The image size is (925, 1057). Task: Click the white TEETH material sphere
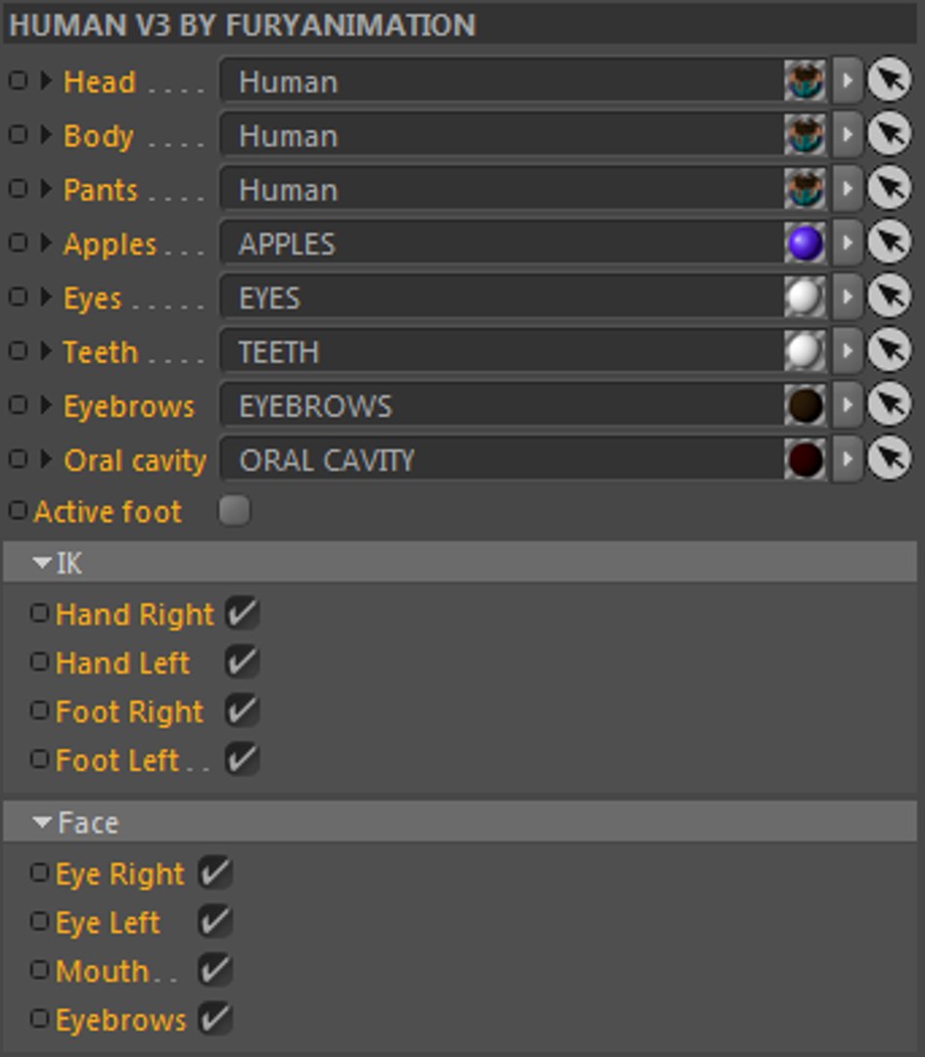(x=805, y=351)
